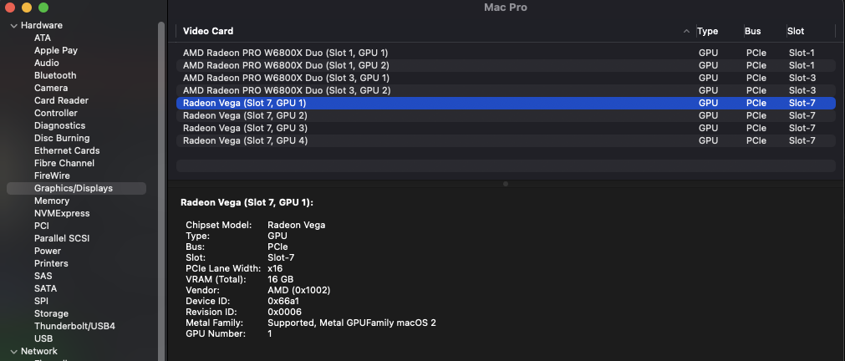
Task: Click the Type column header
Action: (x=707, y=31)
